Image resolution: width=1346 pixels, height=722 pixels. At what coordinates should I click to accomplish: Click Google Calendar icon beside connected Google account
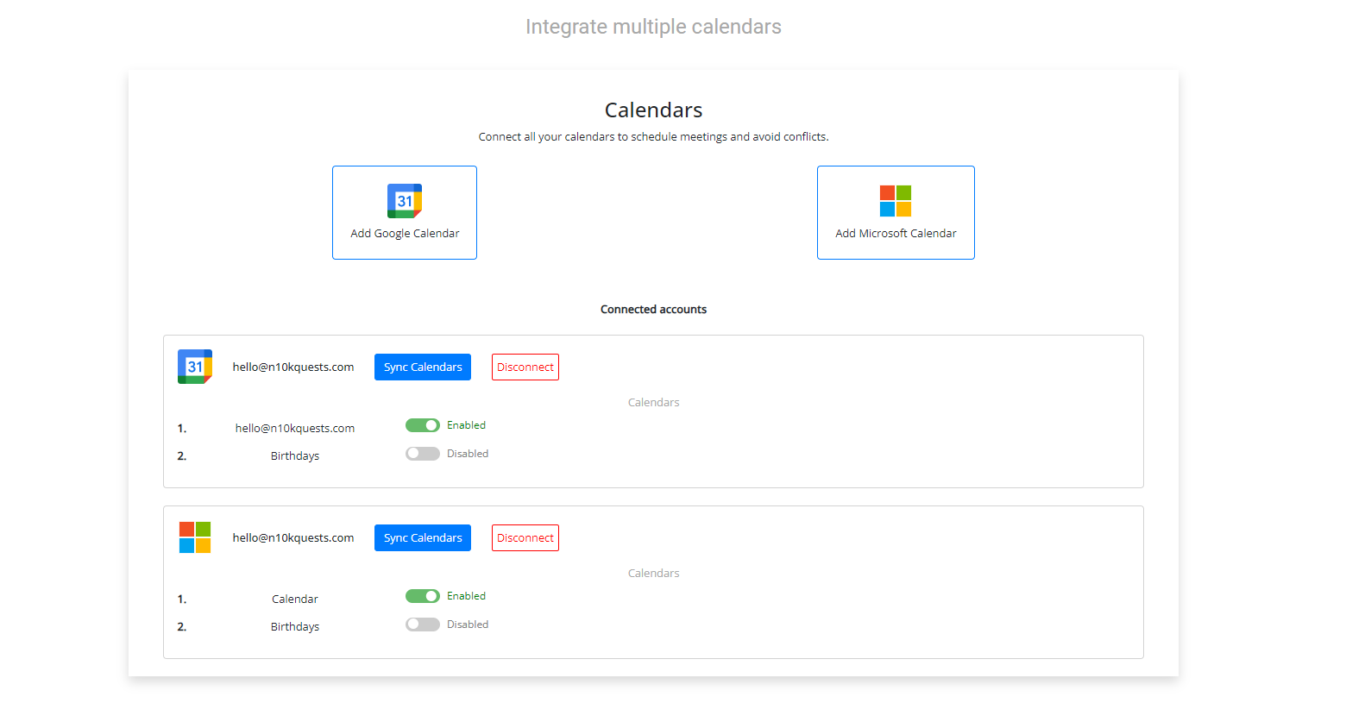[195, 367]
